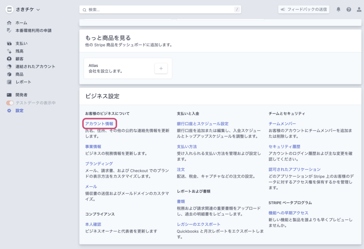Viewport: 364px width, 249px height.
Task: Click the notifications bell icon
Action: [338, 10]
